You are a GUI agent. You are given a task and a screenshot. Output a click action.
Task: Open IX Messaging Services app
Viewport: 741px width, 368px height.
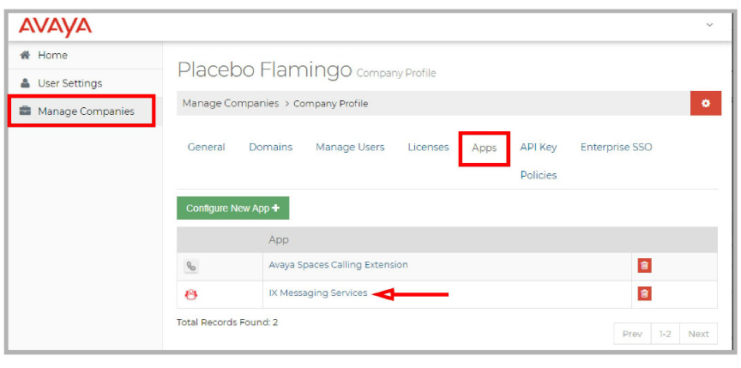click(x=318, y=293)
